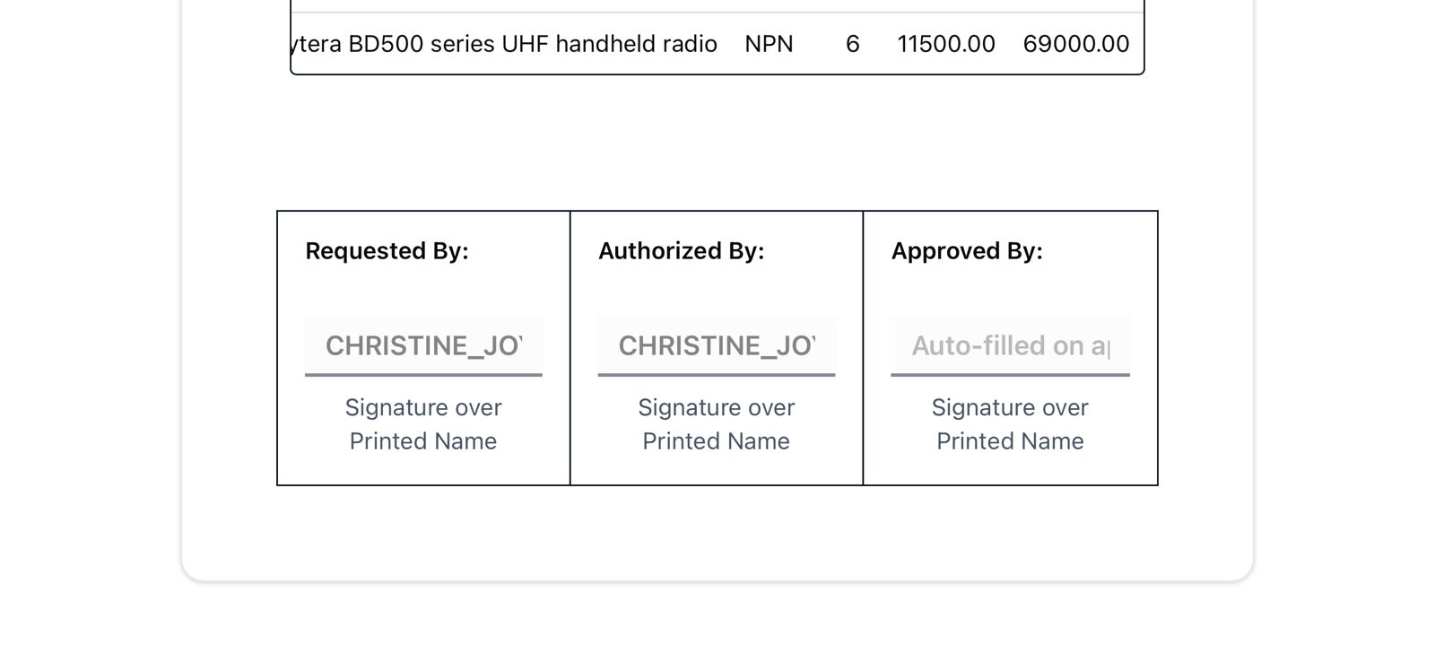This screenshot has width=1435, height=662.
Task: Click "Printed Name" text under Authorized By
Action: pos(717,441)
